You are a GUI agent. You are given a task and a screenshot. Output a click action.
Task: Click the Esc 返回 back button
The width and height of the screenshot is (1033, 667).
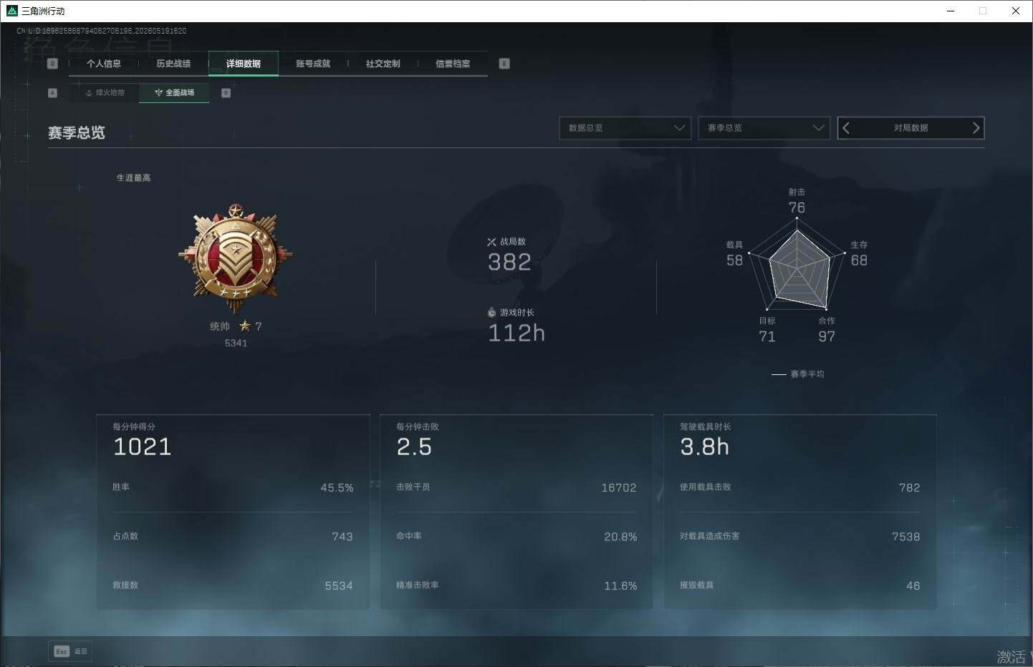pos(70,651)
